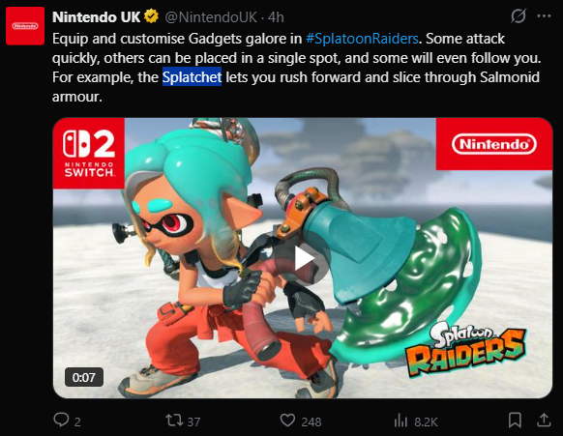Click the Nintendo Switch 2 logo in video
The image size is (563, 436).
click(89, 153)
